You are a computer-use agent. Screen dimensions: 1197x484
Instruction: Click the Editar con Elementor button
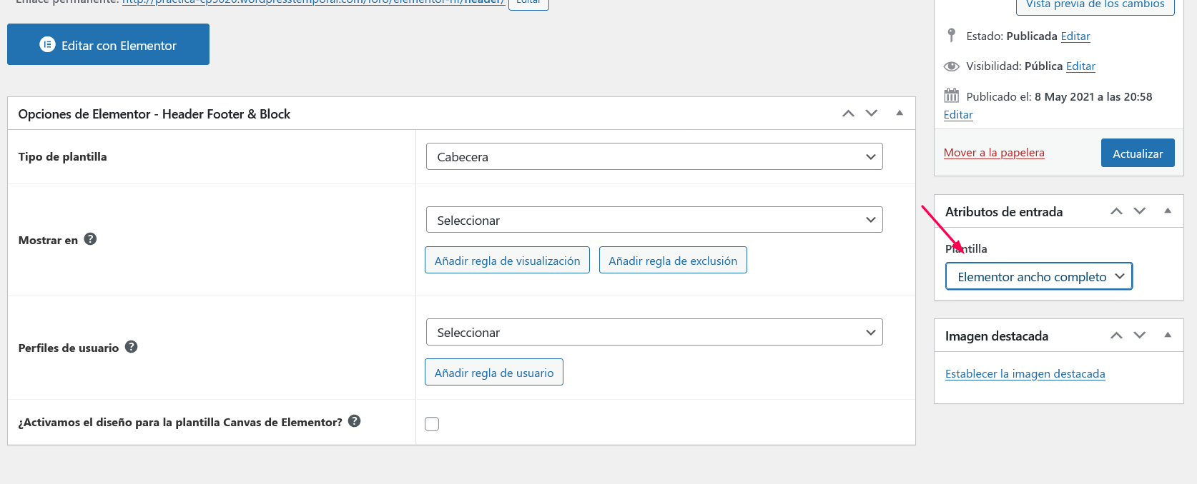tap(108, 44)
